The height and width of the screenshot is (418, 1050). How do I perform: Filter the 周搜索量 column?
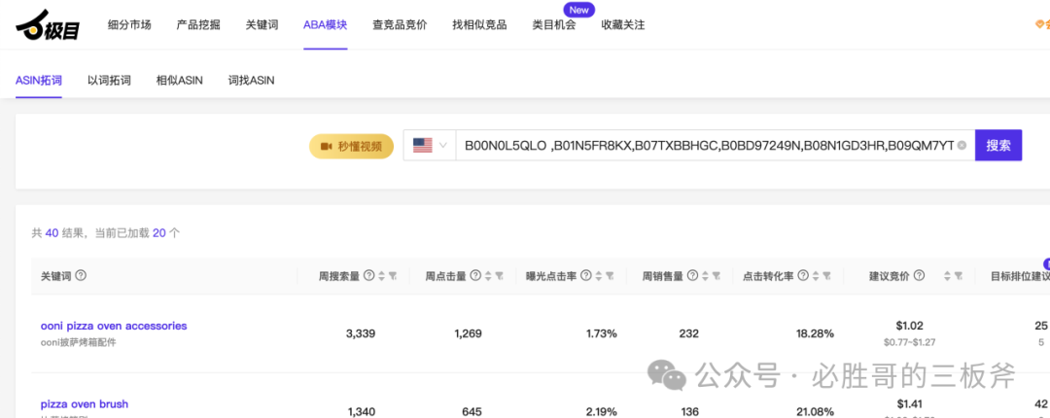point(393,276)
